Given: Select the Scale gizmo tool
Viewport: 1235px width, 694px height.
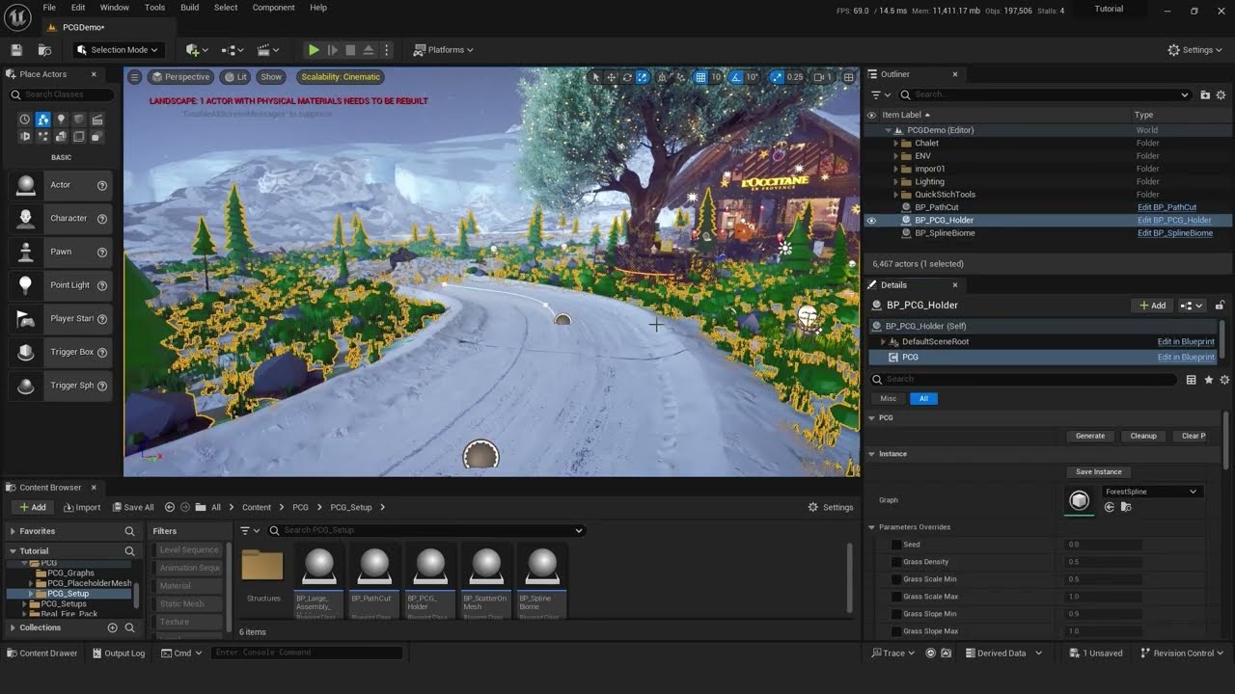Looking at the screenshot, I should point(643,77).
